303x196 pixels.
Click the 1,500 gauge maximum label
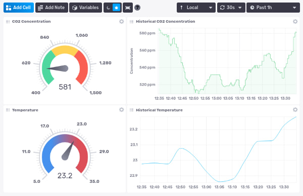click(95, 93)
